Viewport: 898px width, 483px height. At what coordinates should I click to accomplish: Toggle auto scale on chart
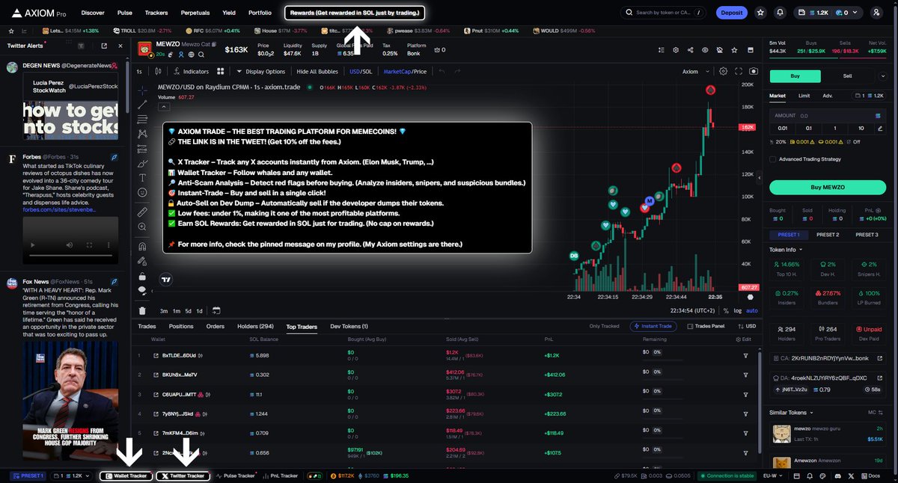(x=752, y=310)
